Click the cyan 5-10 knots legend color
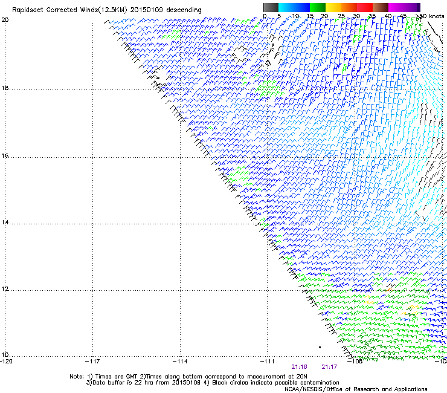447x393 pixels. pyautogui.click(x=286, y=7)
